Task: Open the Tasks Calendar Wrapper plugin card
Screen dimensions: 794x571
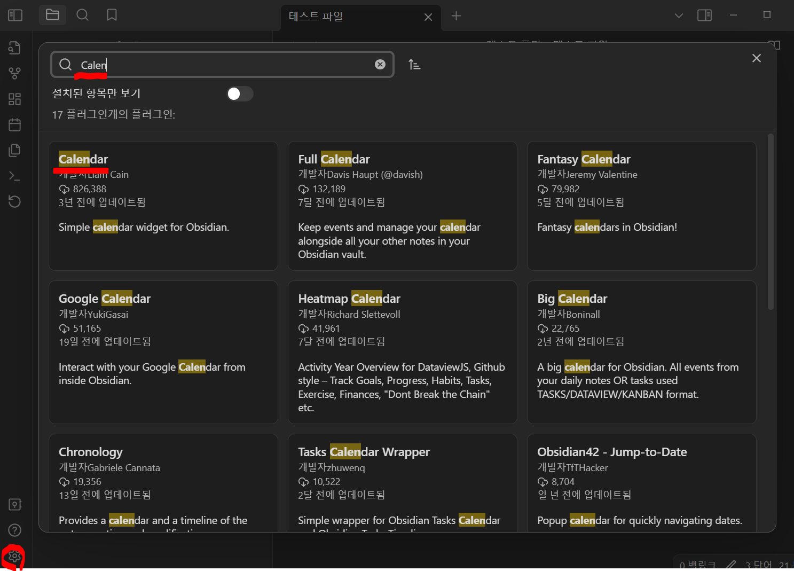Action: (x=403, y=483)
